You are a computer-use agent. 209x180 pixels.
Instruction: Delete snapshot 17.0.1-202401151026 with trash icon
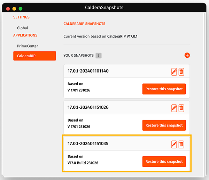181,108
